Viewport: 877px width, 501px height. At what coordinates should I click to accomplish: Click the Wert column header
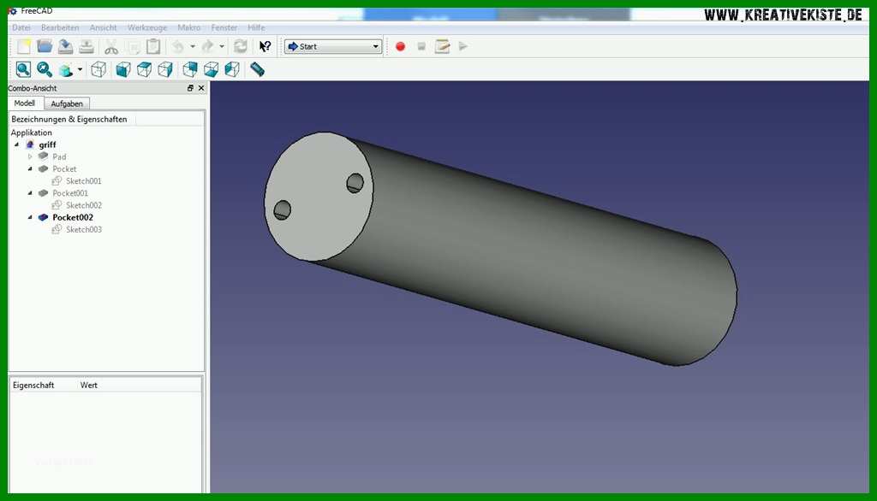click(x=88, y=386)
